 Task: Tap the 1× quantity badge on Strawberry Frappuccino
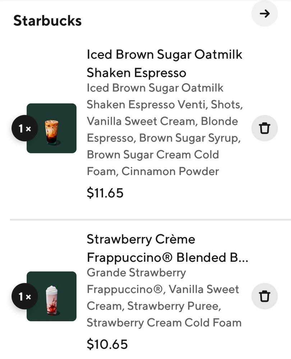(x=24, y=296)
